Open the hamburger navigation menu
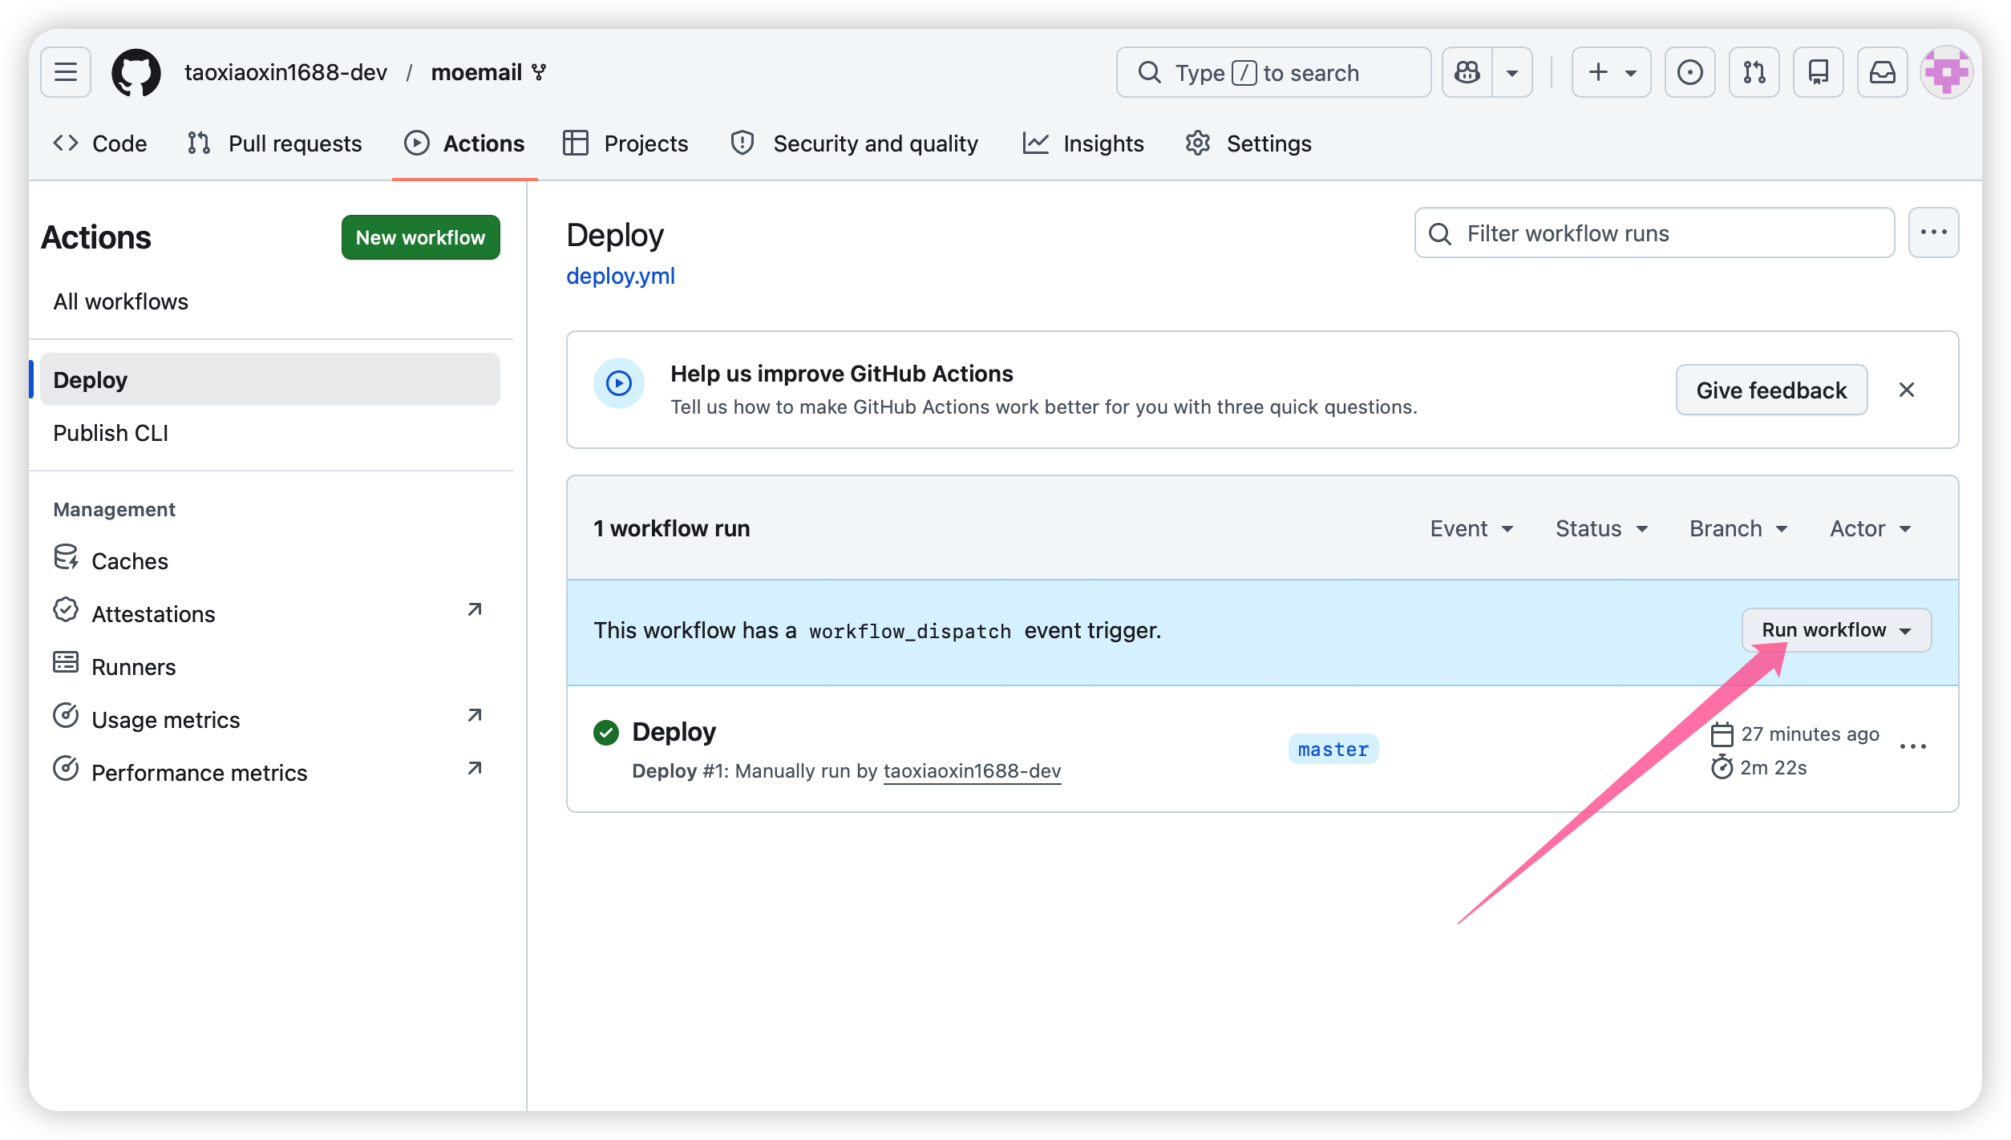The width and height of the screenshot is (2011, 1140). (x=66, y=72)
